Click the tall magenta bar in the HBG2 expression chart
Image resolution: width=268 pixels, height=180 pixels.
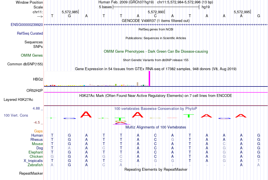click(x=150, y=79)
